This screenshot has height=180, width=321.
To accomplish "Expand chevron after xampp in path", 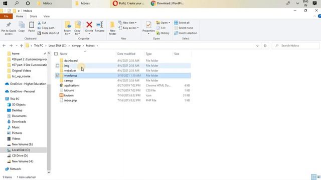I will pos(83,45).
